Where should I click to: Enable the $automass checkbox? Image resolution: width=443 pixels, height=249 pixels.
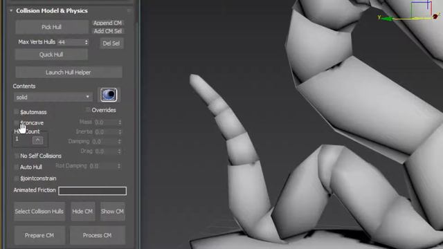(x=17, y=112)
